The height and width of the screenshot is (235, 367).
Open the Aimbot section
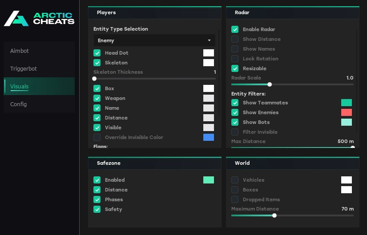click(20, 51)
